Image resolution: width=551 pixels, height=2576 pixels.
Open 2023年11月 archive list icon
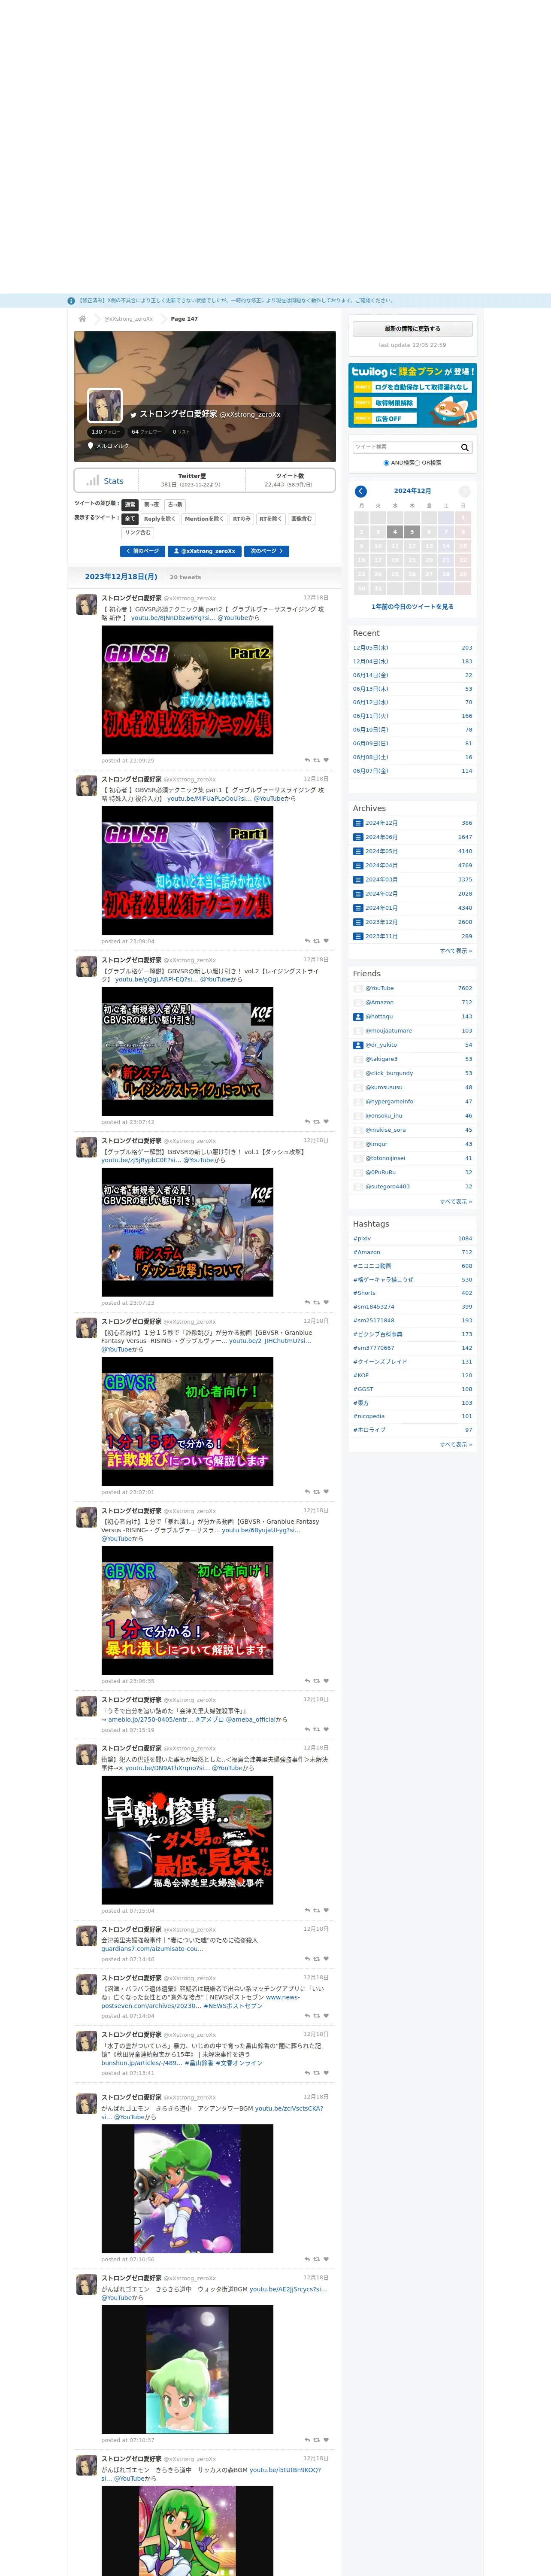(358, 936)
